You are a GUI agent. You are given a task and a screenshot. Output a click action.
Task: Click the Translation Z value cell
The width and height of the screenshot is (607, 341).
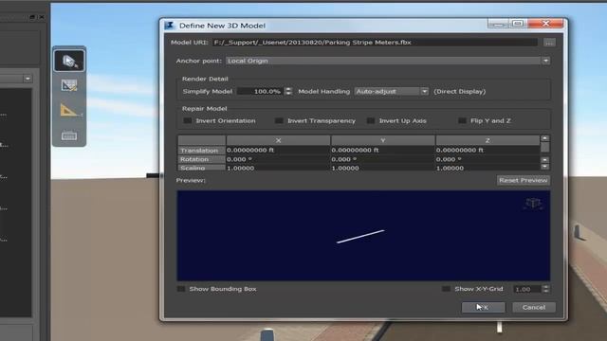coord(487,150)
